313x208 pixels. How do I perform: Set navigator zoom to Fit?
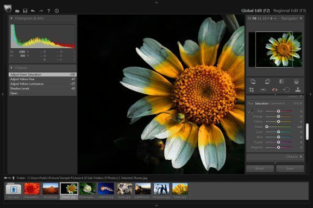249,18
